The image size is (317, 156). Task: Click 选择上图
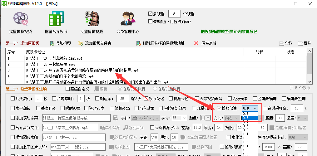[x=120, y=147]
